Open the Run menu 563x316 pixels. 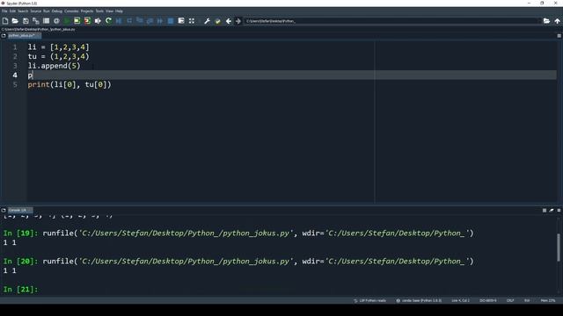click(x=47, y=11)
